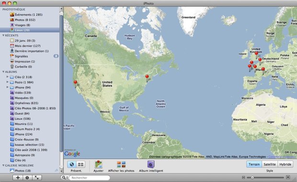Viewport: 297px width, 182px height.
Task: Enter full screen with arrows button
Action: pyautogui.click(x=37, y=178)
